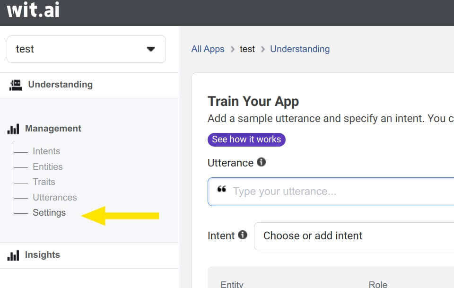
Task: Open the test app selector dropdown
Action: tap(86, 49)
